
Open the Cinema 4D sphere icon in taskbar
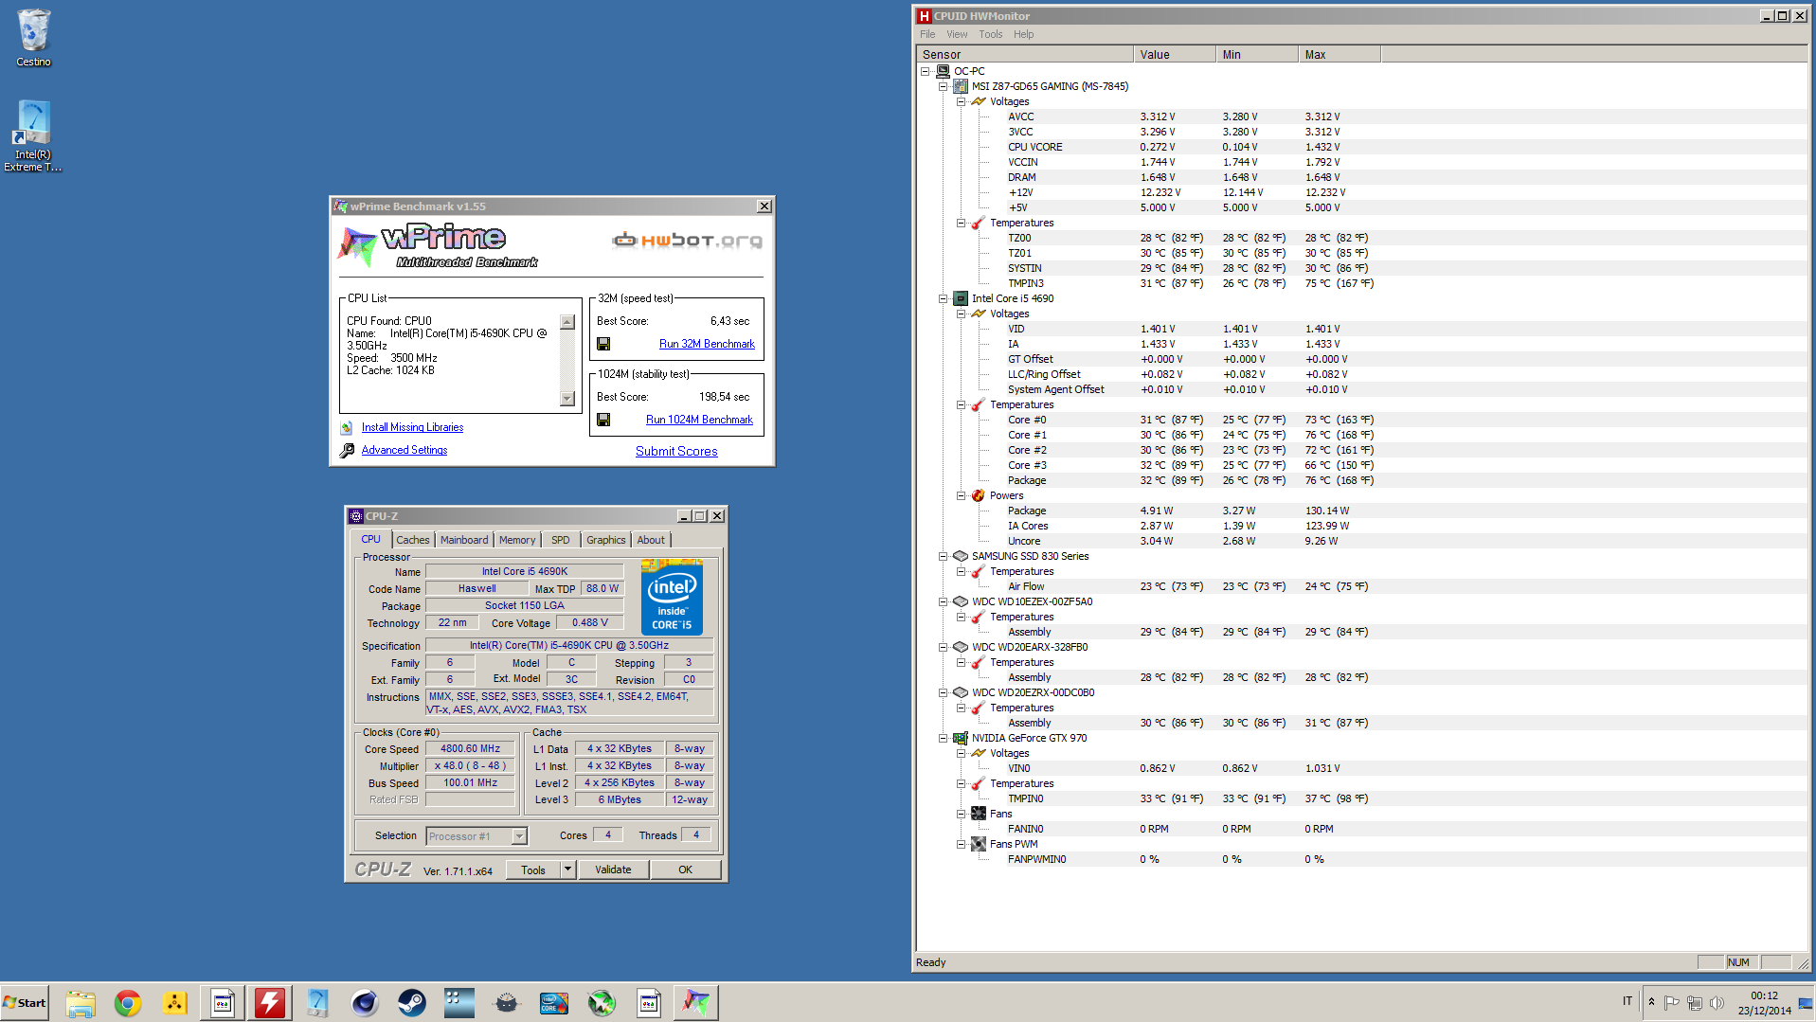365,1003
